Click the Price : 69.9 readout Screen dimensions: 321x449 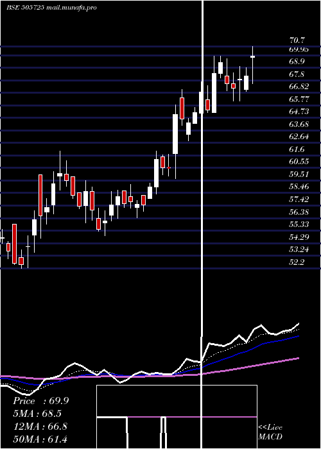40,401
